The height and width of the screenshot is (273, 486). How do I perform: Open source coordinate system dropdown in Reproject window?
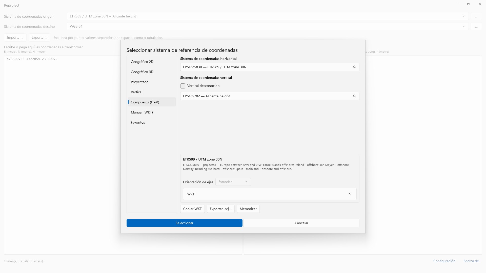[x=268, y=16]
